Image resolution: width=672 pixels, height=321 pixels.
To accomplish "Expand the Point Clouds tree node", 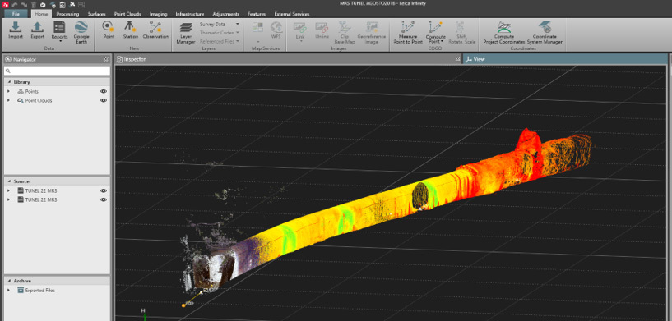I will pos(8,101).
